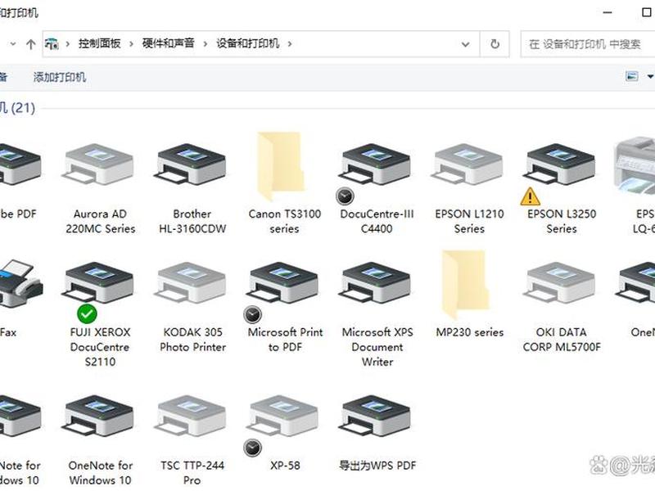Click the clock badge on Microsoft Print to PDF
This screenshot has height=491, width=655.
point(253,314)
